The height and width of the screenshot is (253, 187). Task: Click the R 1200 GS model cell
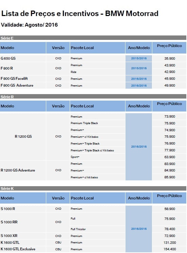[x=23, y=136]
